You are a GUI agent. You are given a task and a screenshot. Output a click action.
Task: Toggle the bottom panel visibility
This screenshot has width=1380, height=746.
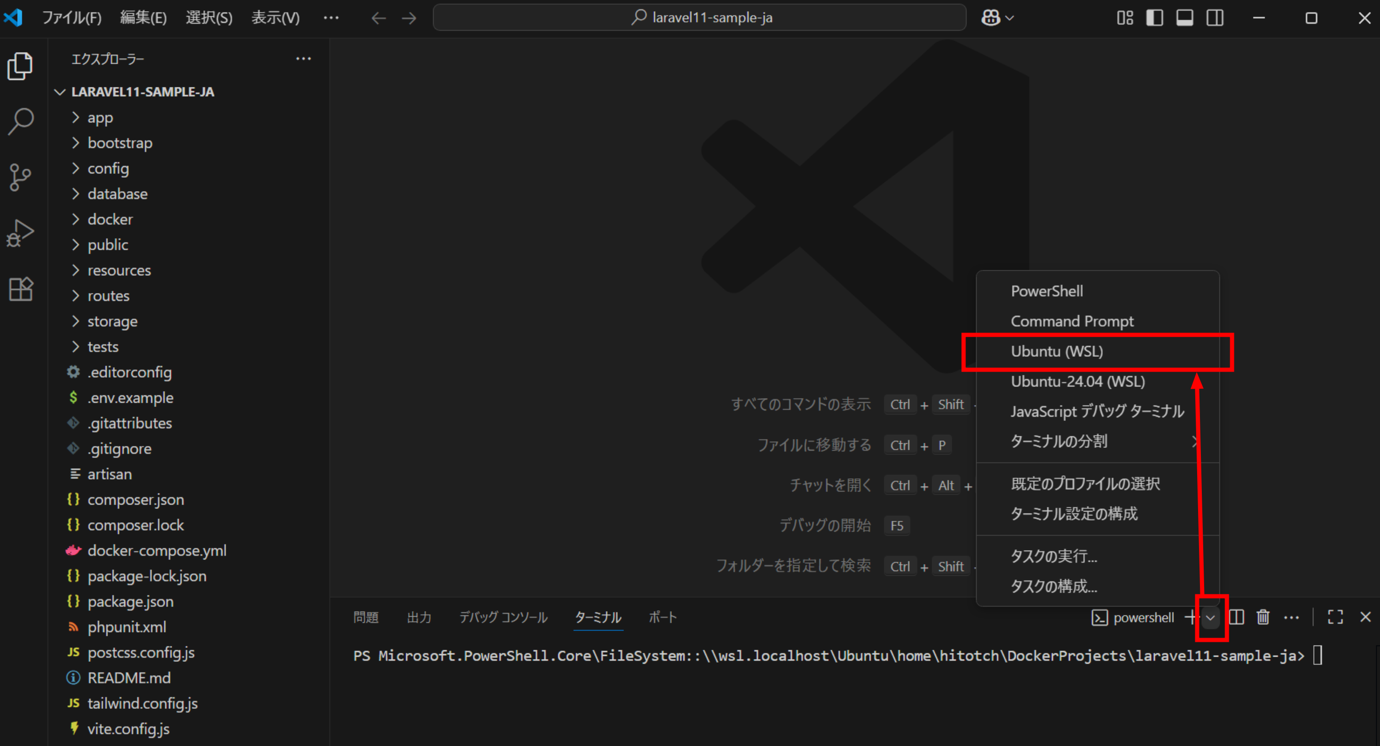click(x=1184, y=18)
